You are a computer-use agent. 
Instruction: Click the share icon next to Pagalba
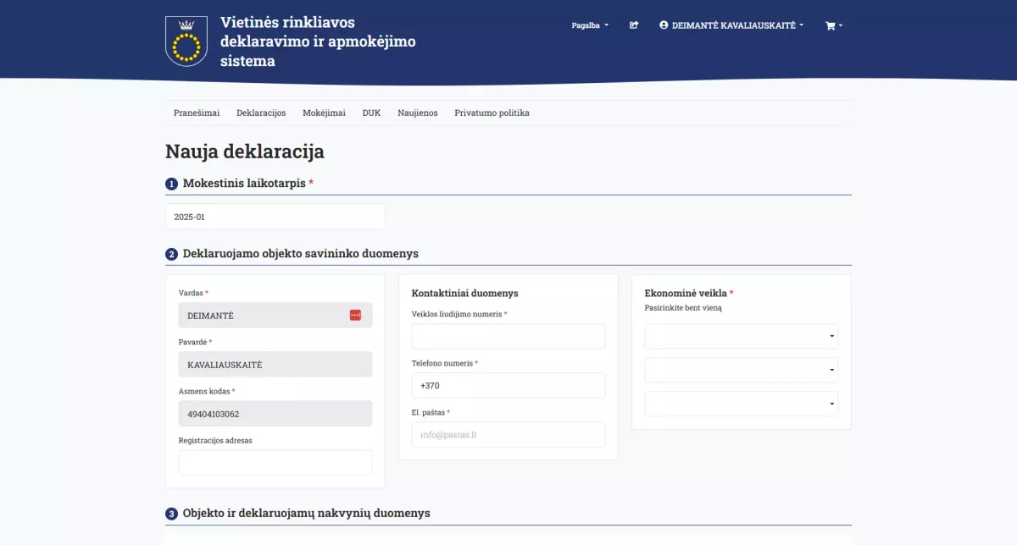click(x=633, y=25)
